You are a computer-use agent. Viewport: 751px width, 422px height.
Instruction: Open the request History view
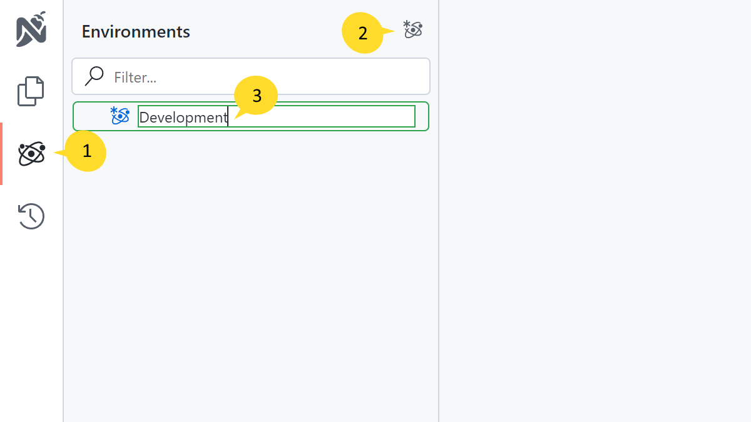[x=31, y=216]
